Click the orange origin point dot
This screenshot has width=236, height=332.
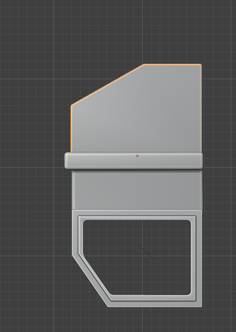coord(137,156)
